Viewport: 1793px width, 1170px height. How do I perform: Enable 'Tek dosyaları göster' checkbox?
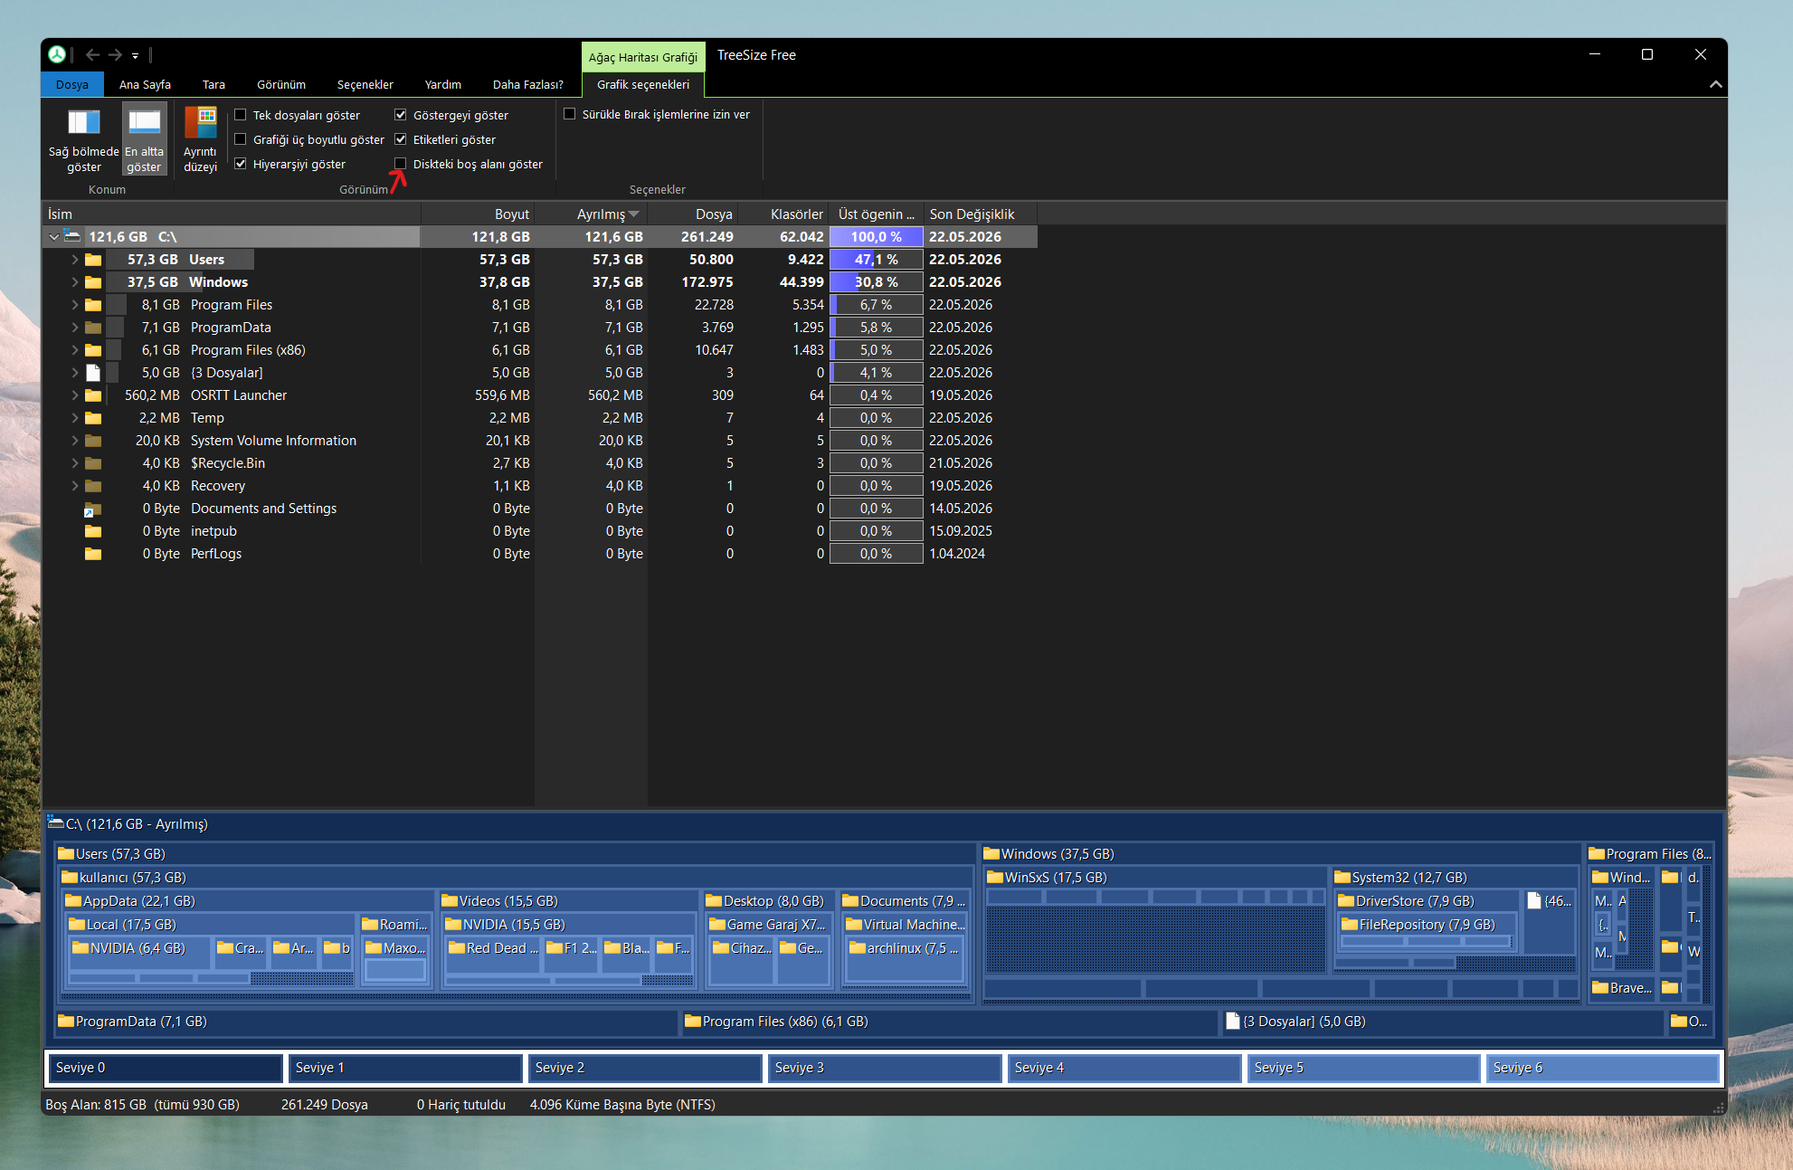click(x=241, y=115)
